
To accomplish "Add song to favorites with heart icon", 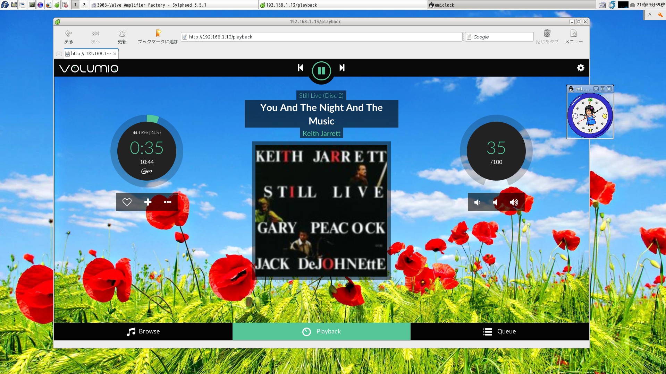I will click(x=127, y=202).
